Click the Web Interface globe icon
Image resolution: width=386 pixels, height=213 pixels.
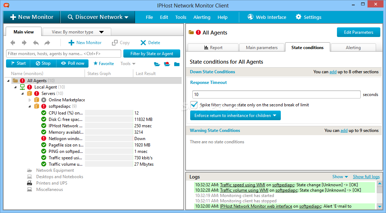(250, 17)
